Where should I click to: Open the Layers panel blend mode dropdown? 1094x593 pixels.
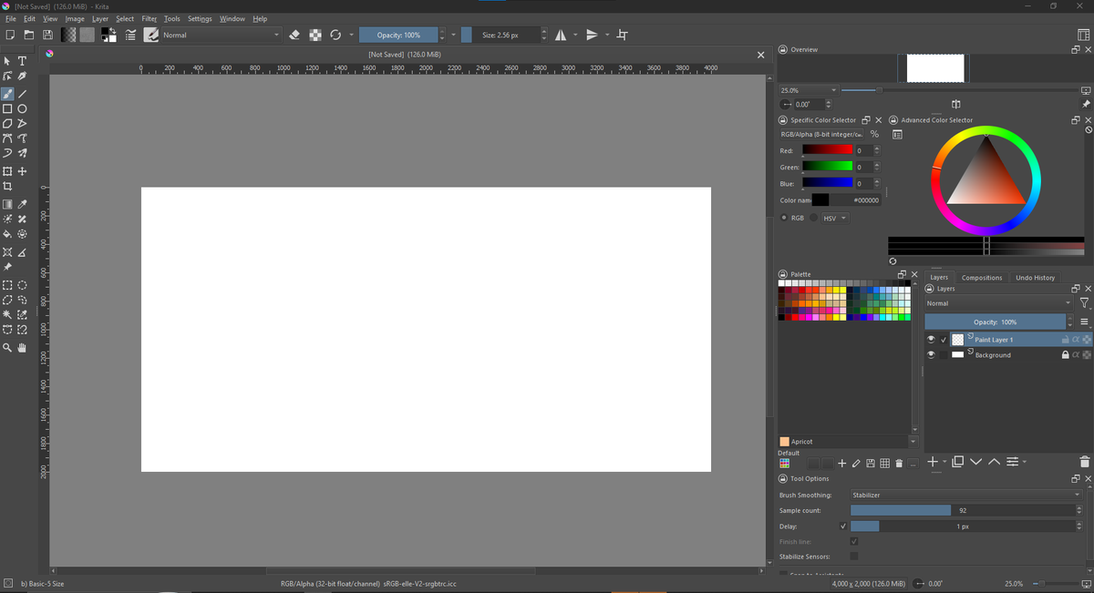(999, 303)
